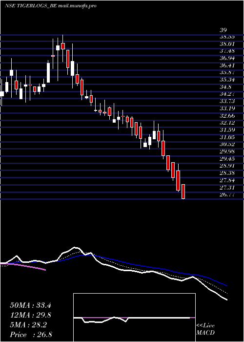The height and width of the screenshot is (342, 244).
Task: Click the Price : 26.8 readout
Action: 30,335
